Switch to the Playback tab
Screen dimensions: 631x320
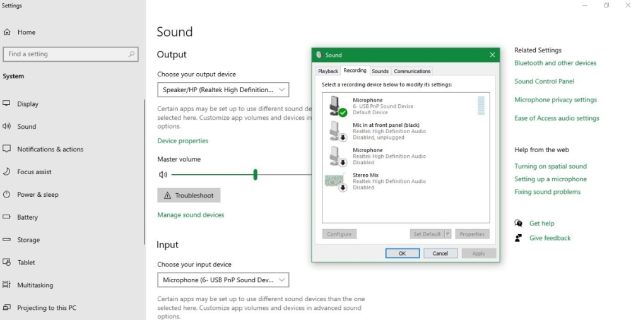click(328, 71)
